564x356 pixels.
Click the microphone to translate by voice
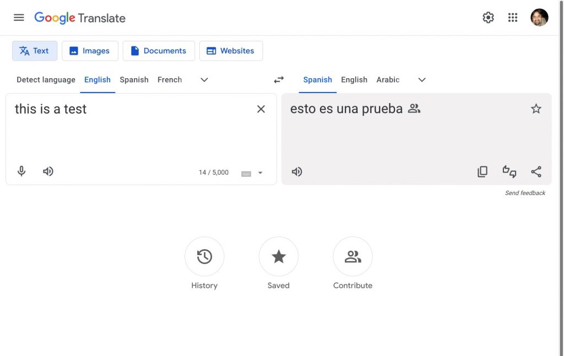[x=21, y=171]
